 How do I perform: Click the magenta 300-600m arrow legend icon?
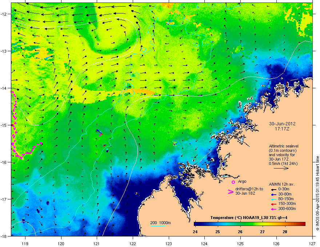(x=273, y=209)
